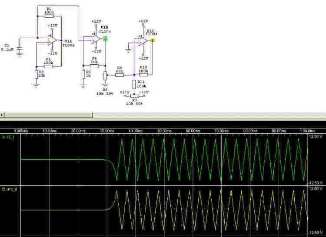Click the 30.00ms mark on time axis

pyautogui.click(x=107, y=131)
